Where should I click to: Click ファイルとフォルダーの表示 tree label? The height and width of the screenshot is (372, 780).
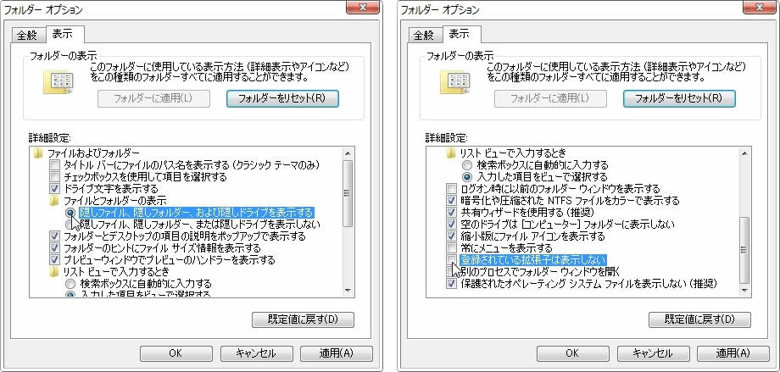pos(115,201)
